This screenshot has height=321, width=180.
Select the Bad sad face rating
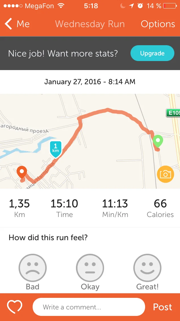[x=33, y=268]
